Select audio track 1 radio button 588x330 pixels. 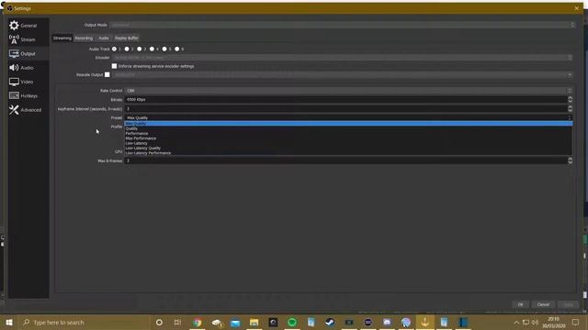point(114,49)
